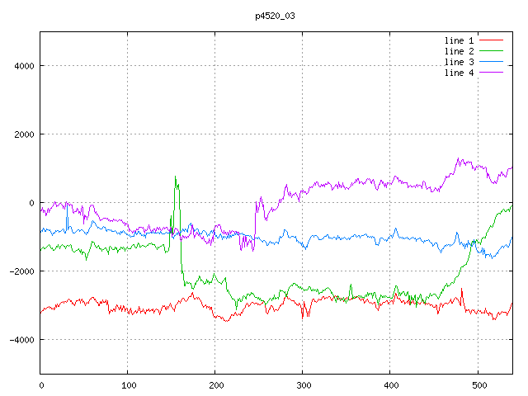Select the 'line 4' legend label
The height and width of the screenshot is (396, 528).
coord(459,73)
